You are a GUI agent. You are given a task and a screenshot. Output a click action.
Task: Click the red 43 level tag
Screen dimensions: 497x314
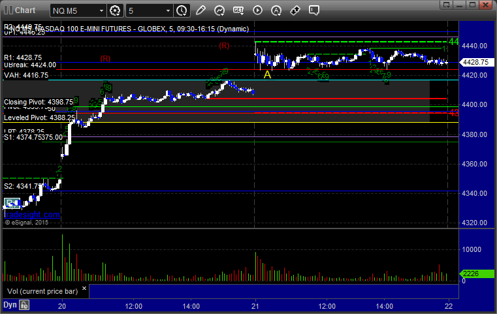click(x=454, y=112)
